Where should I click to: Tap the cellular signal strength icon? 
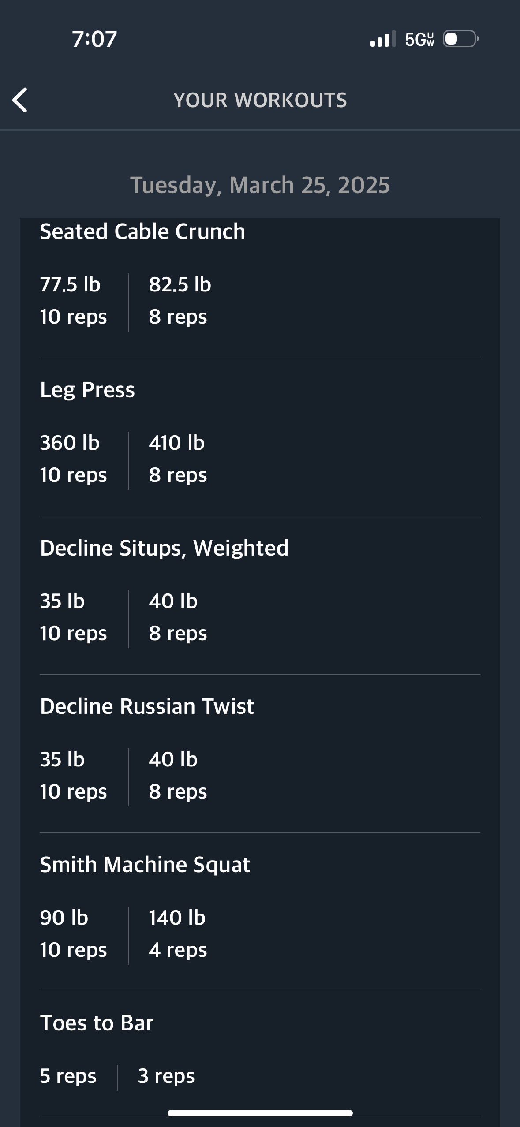pyautogui.click(x=383, y=39)
